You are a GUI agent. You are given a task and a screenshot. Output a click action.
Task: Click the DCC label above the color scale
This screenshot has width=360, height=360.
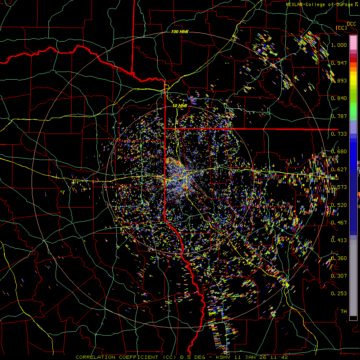351,24
